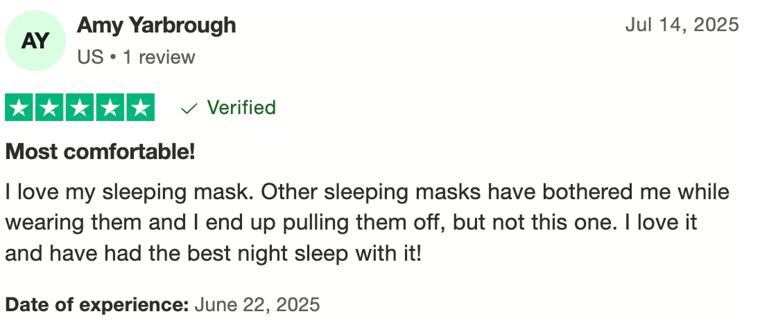Click the US country label
The image size is (760, 325).
89,57
